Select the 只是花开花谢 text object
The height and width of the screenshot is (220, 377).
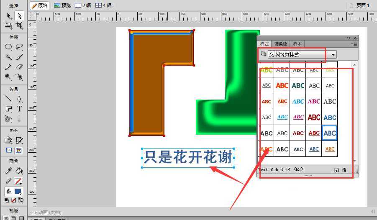click(188, 158)
